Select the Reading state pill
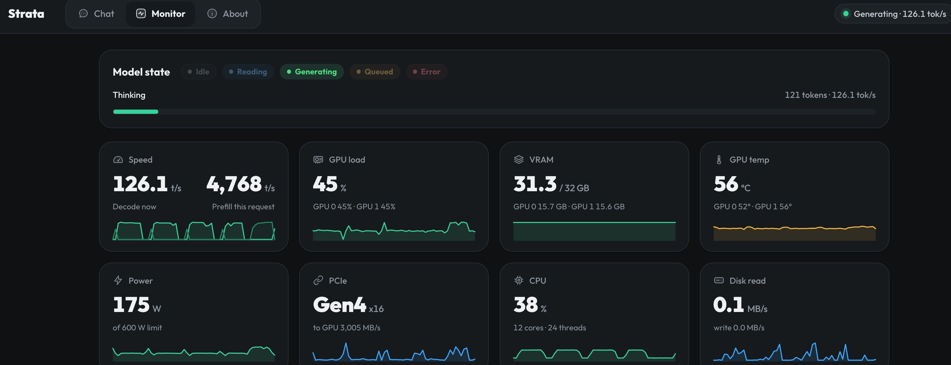 coord(248,72)
